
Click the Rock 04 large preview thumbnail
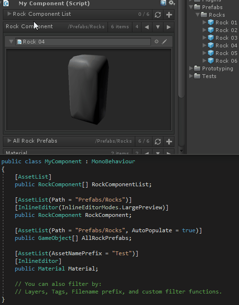pyautogui.click(x=88, y=90)
